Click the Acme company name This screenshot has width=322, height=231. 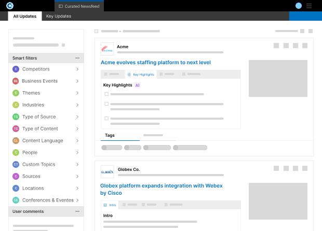(123, 47)
